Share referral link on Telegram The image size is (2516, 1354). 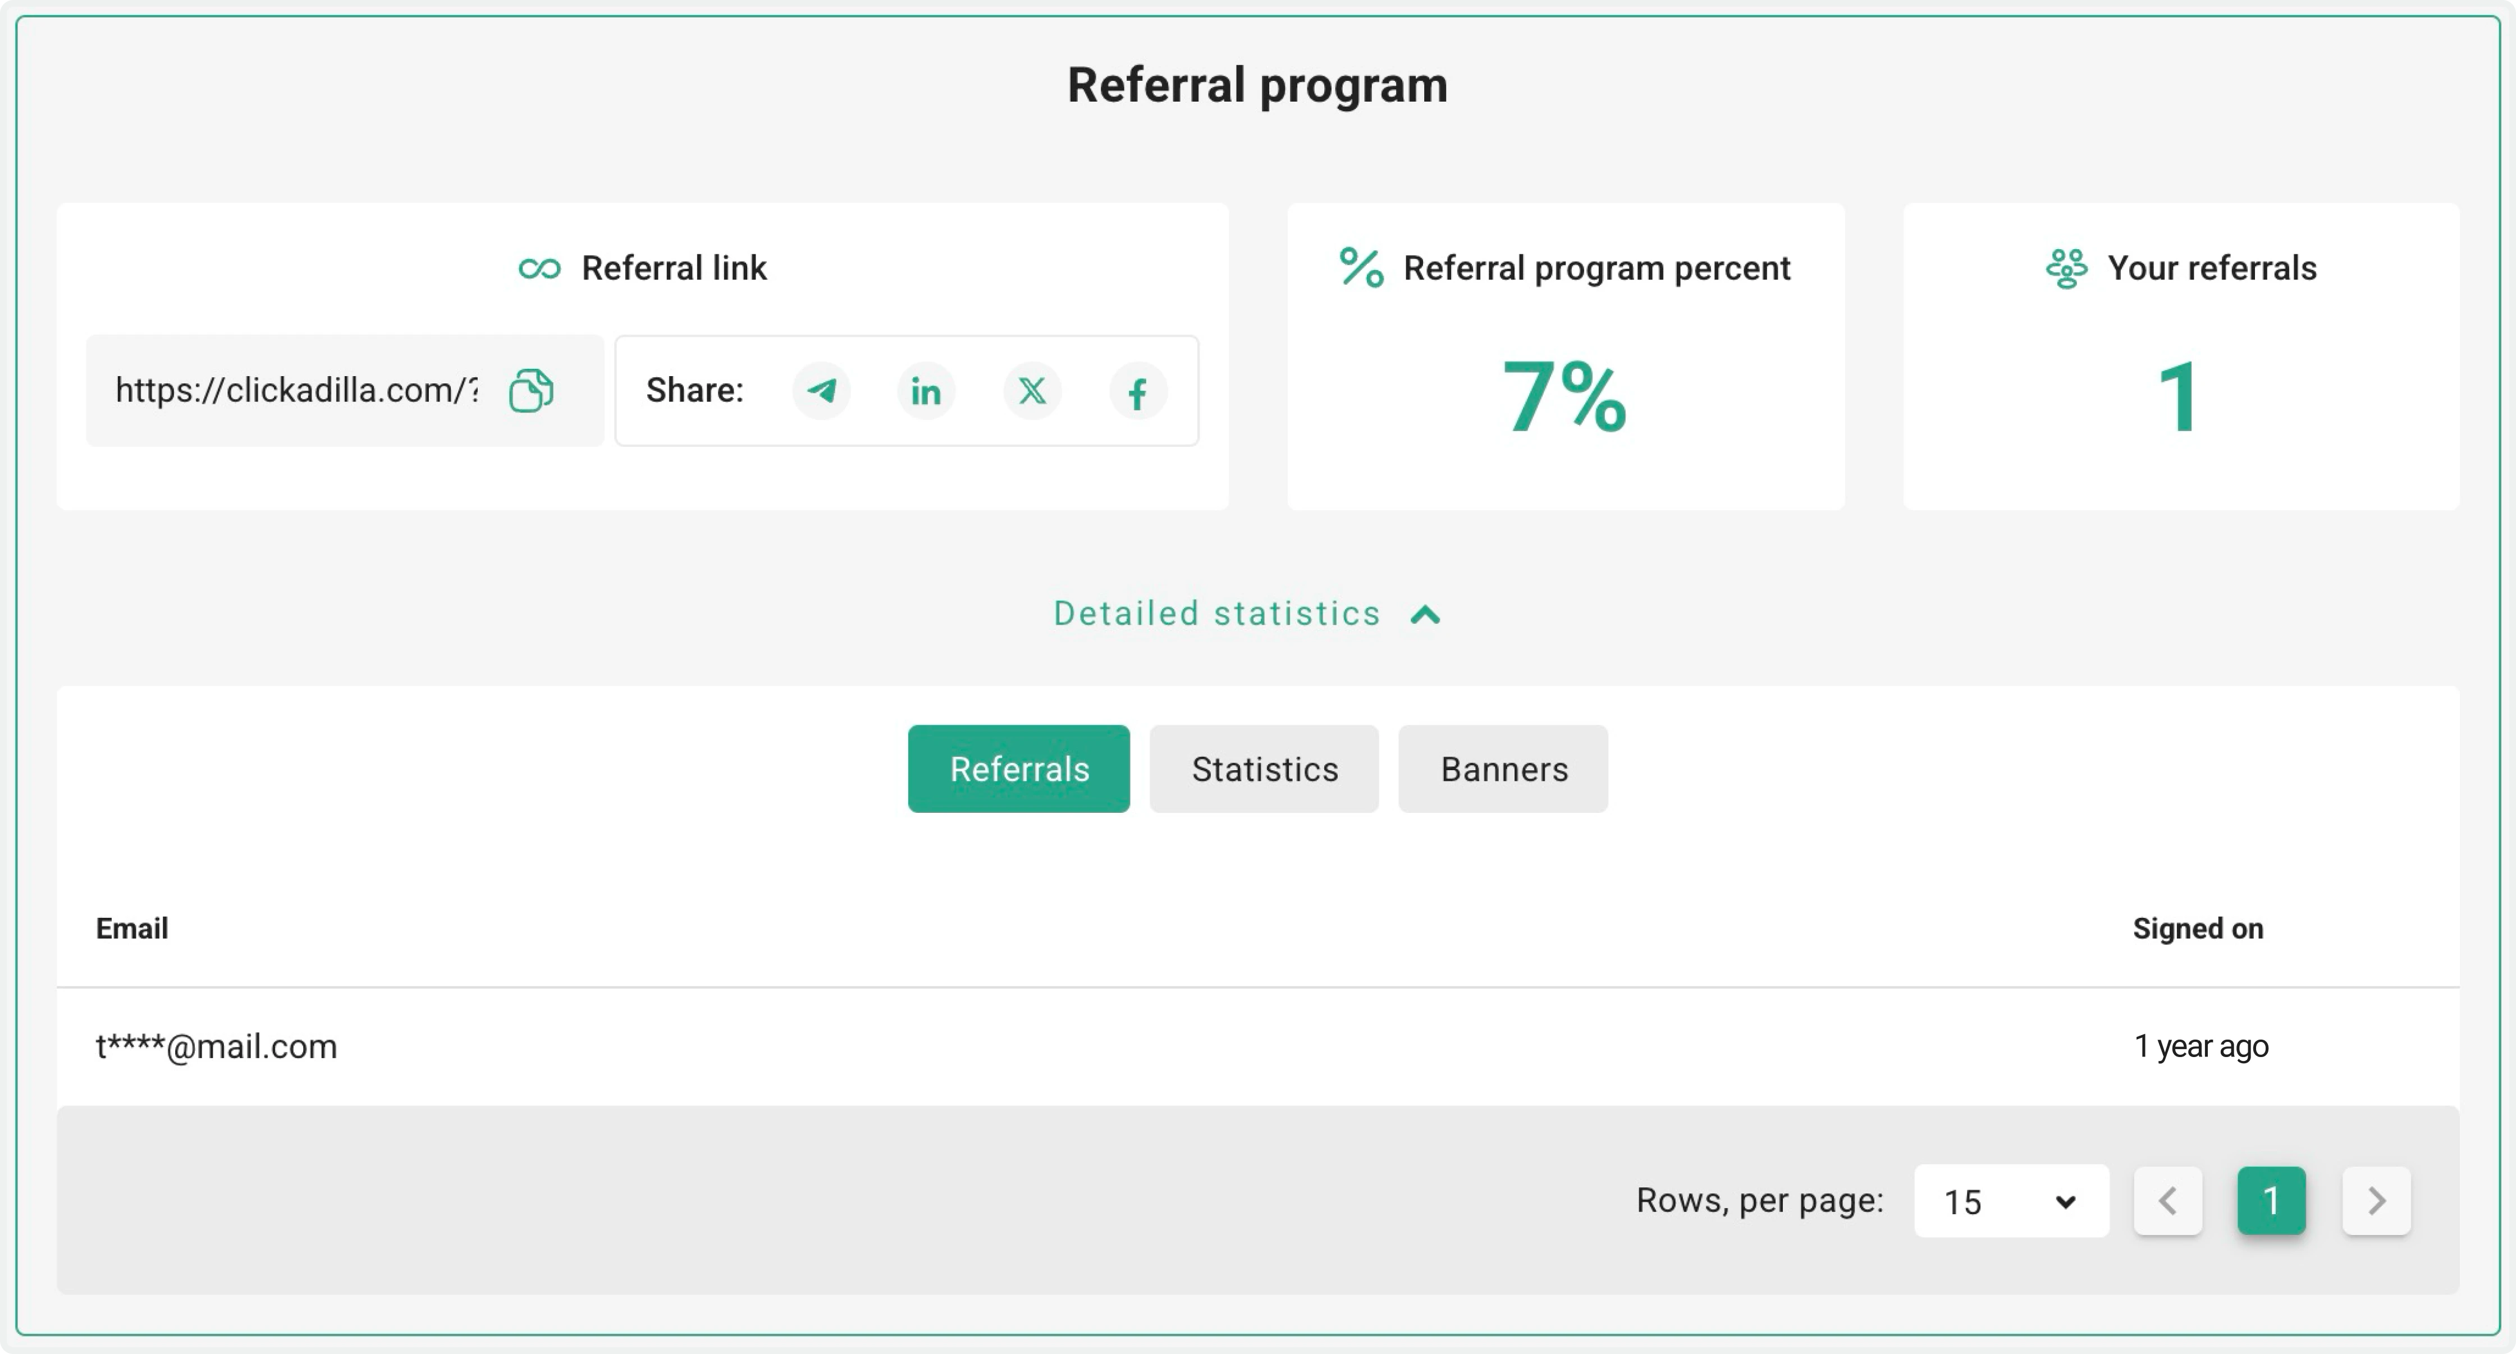tap(821, 391)
